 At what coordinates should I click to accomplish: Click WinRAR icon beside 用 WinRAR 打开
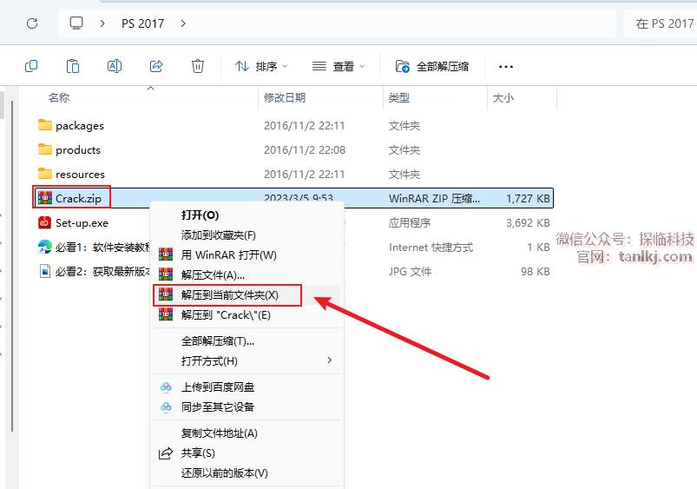(x=166, y=254)
